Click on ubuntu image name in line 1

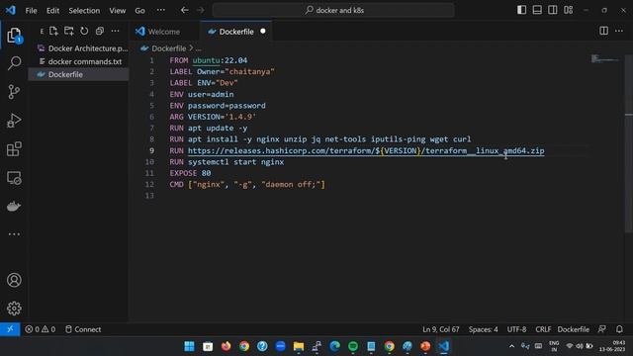pyautogui.click(x=206, y=60)
